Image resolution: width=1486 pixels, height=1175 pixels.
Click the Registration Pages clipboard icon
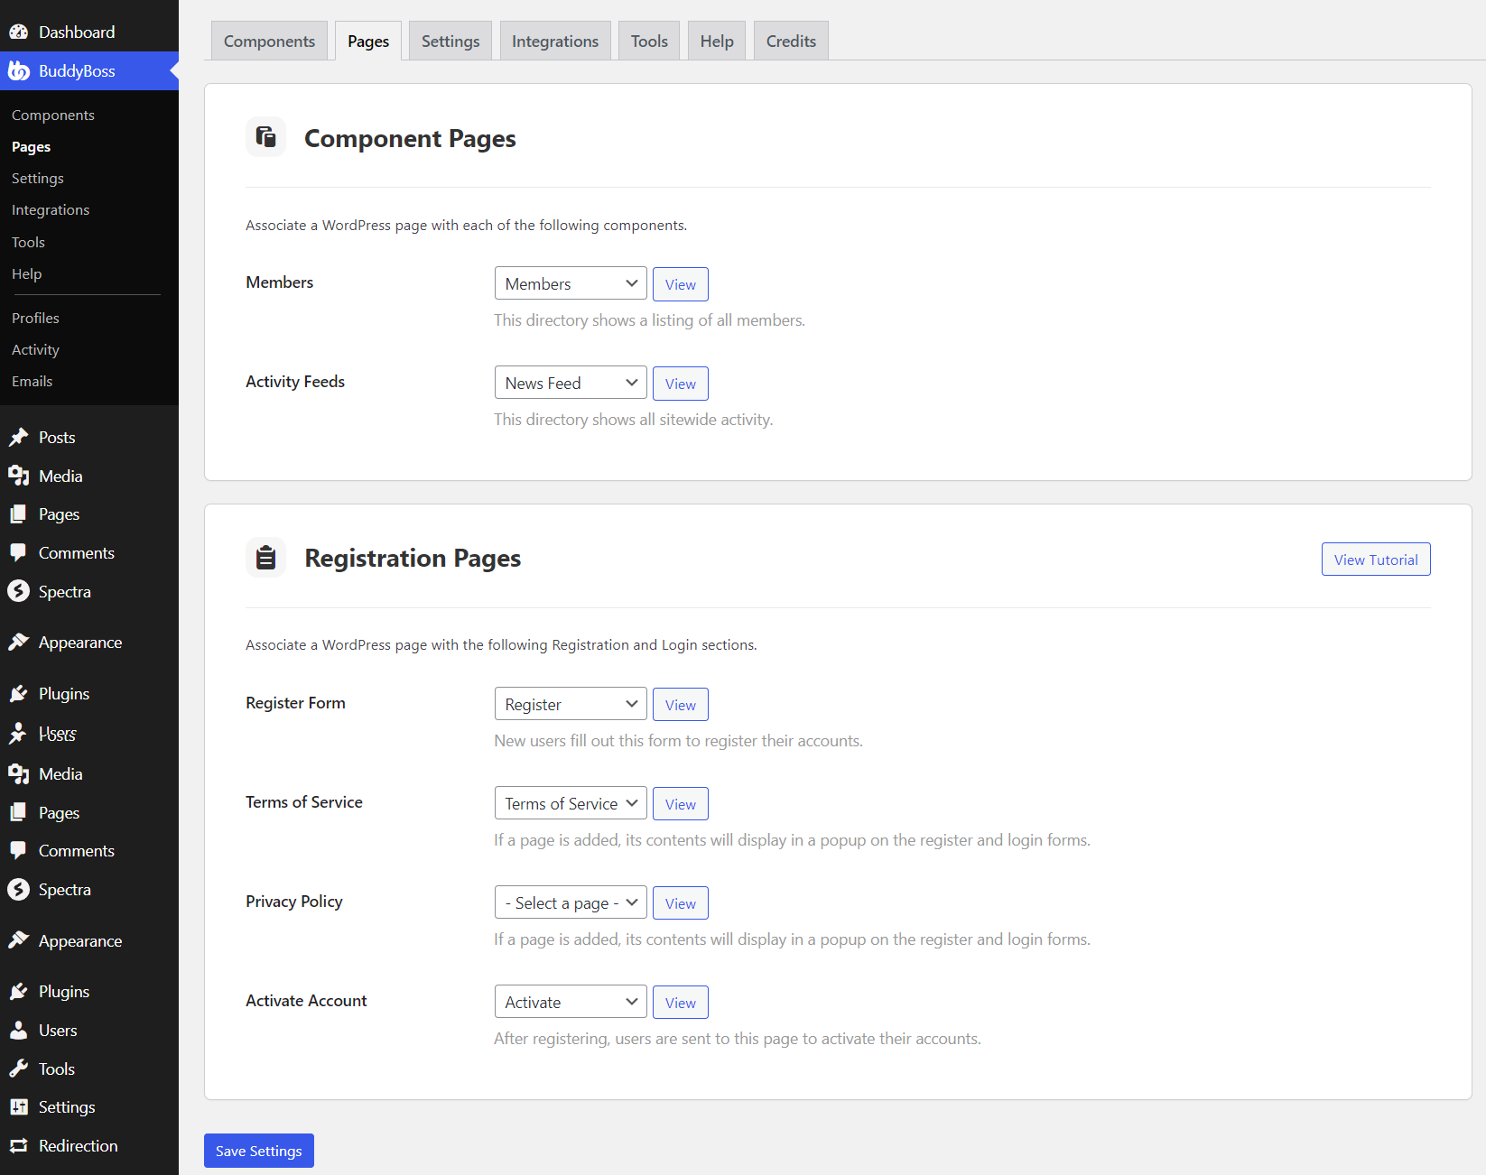pyautogui.click(x=265, y=557)
